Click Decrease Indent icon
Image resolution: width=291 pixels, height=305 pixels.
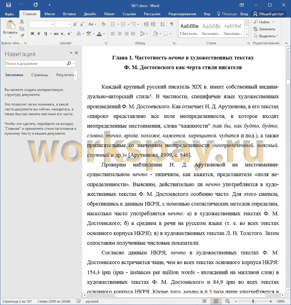[x=146, y=24]
